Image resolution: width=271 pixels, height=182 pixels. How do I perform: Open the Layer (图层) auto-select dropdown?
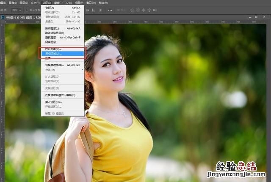coord(17,10)
